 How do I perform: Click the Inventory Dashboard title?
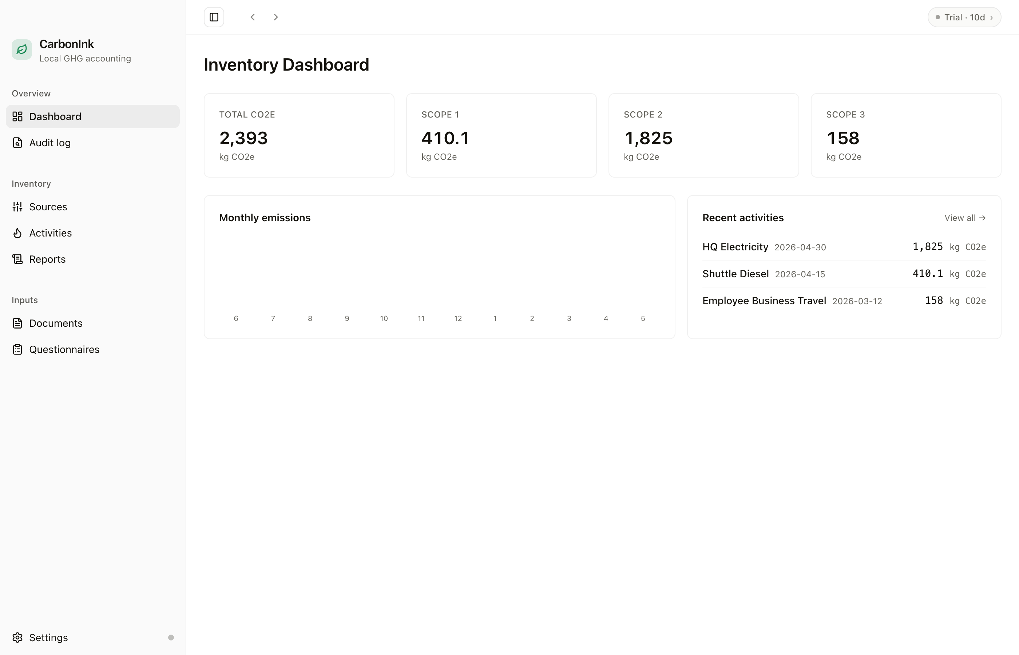point(286,65)
